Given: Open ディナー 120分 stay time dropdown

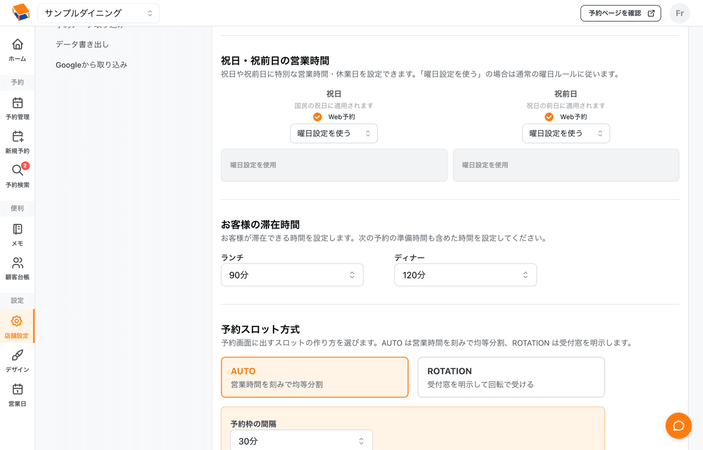Looking at the screenshot, I should (x=466, y=275).
